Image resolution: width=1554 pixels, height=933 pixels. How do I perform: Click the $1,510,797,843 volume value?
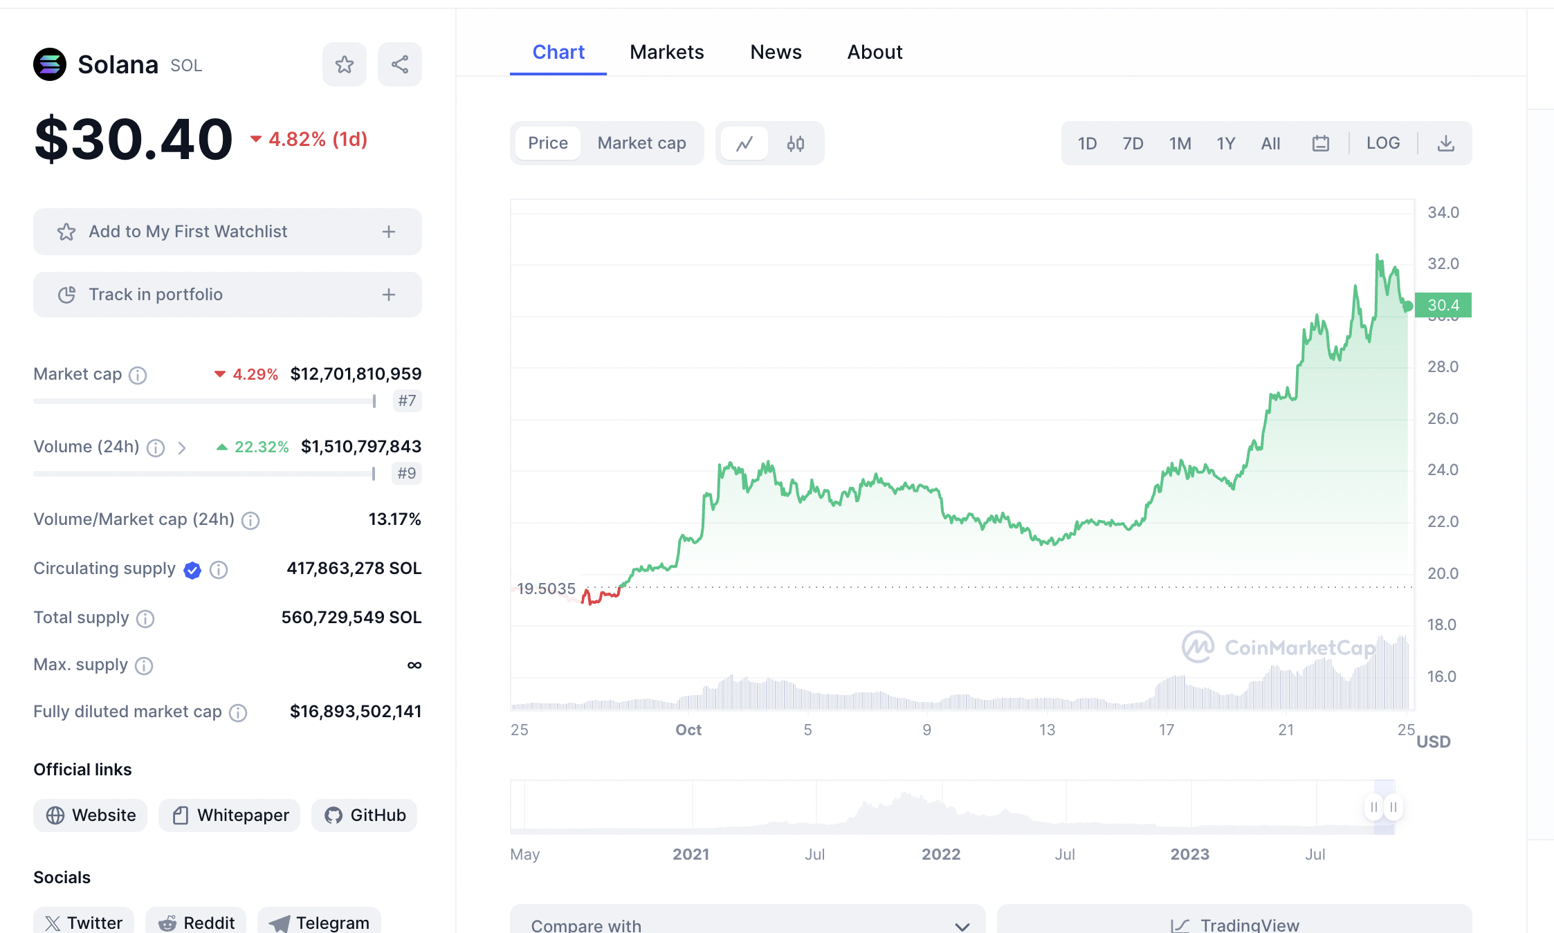point(361,447)
